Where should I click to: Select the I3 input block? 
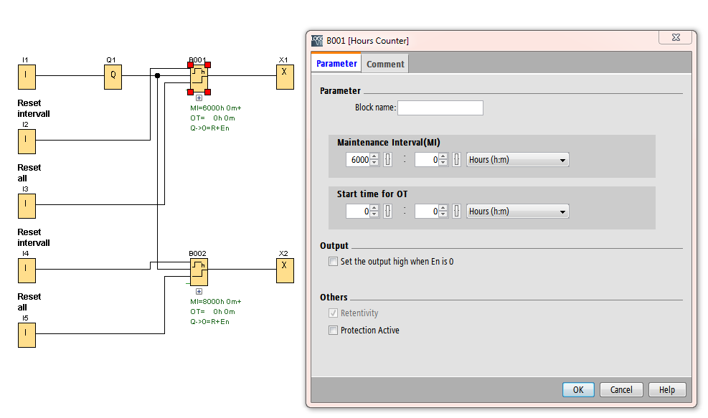(x=27, y=205)
